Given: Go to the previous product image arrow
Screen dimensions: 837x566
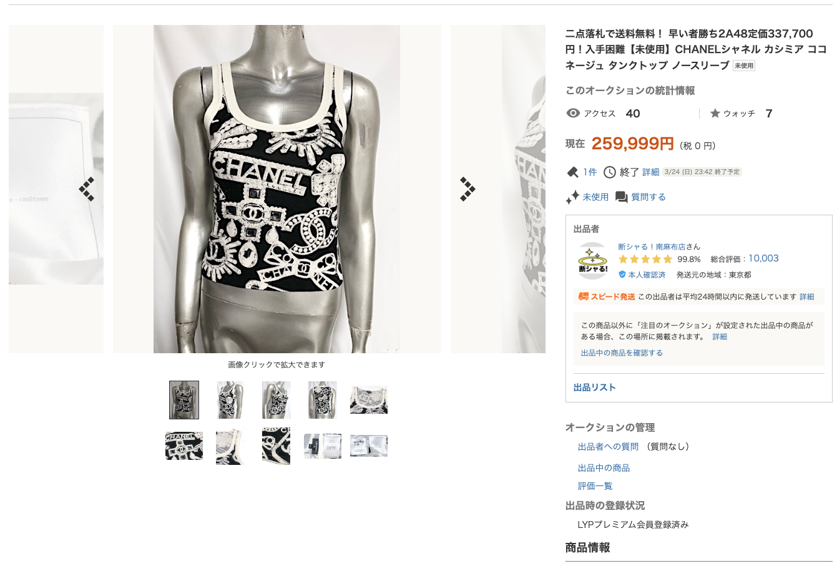Looking at the screenshot, I should (87, 189).
